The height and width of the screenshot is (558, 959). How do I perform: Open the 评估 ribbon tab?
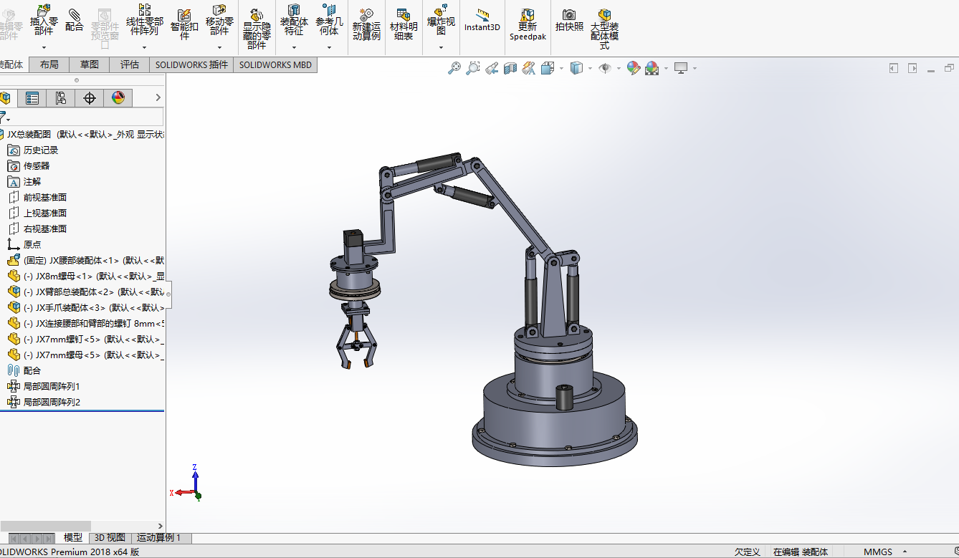[x=129, y=64]
